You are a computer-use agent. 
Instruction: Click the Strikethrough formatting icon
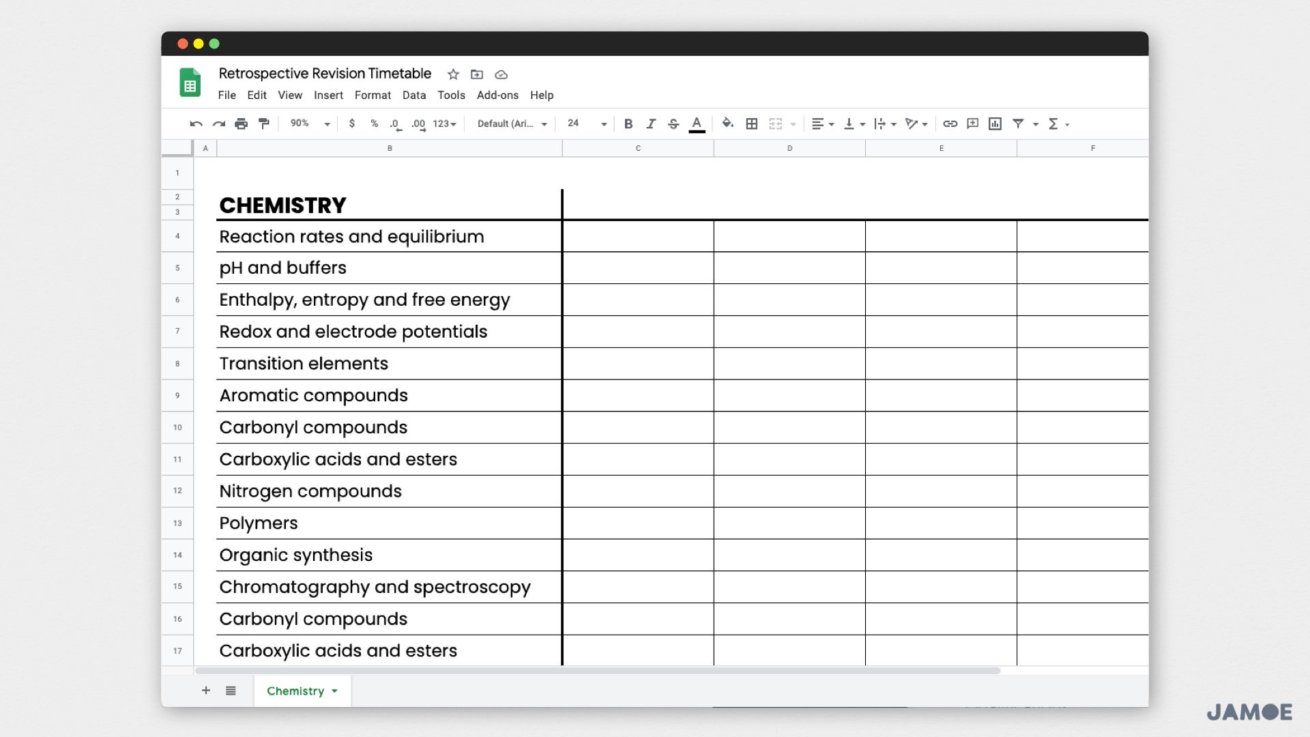(674, 124)
